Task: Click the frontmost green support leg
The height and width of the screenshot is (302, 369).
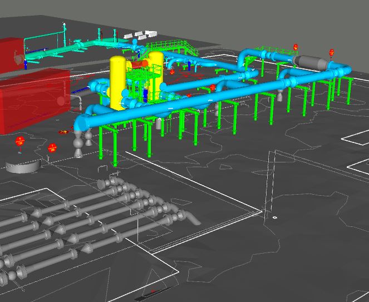Action: pyautogui.click(x=115, y=150)
